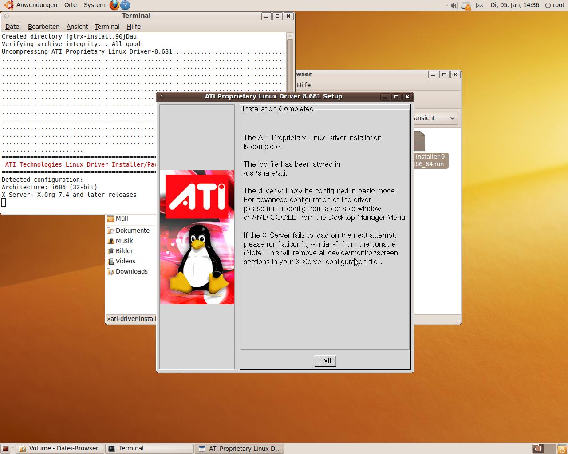This screenshot has height=454, width=568.
Task: Close the file browser window
Action: click(x=455, y=74)
